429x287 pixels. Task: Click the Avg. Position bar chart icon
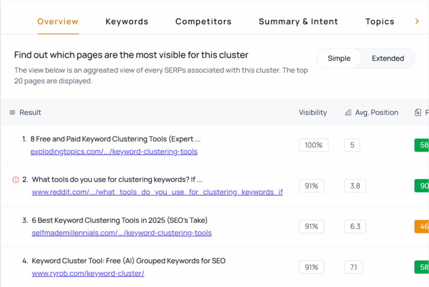click(x=348, y=112)
